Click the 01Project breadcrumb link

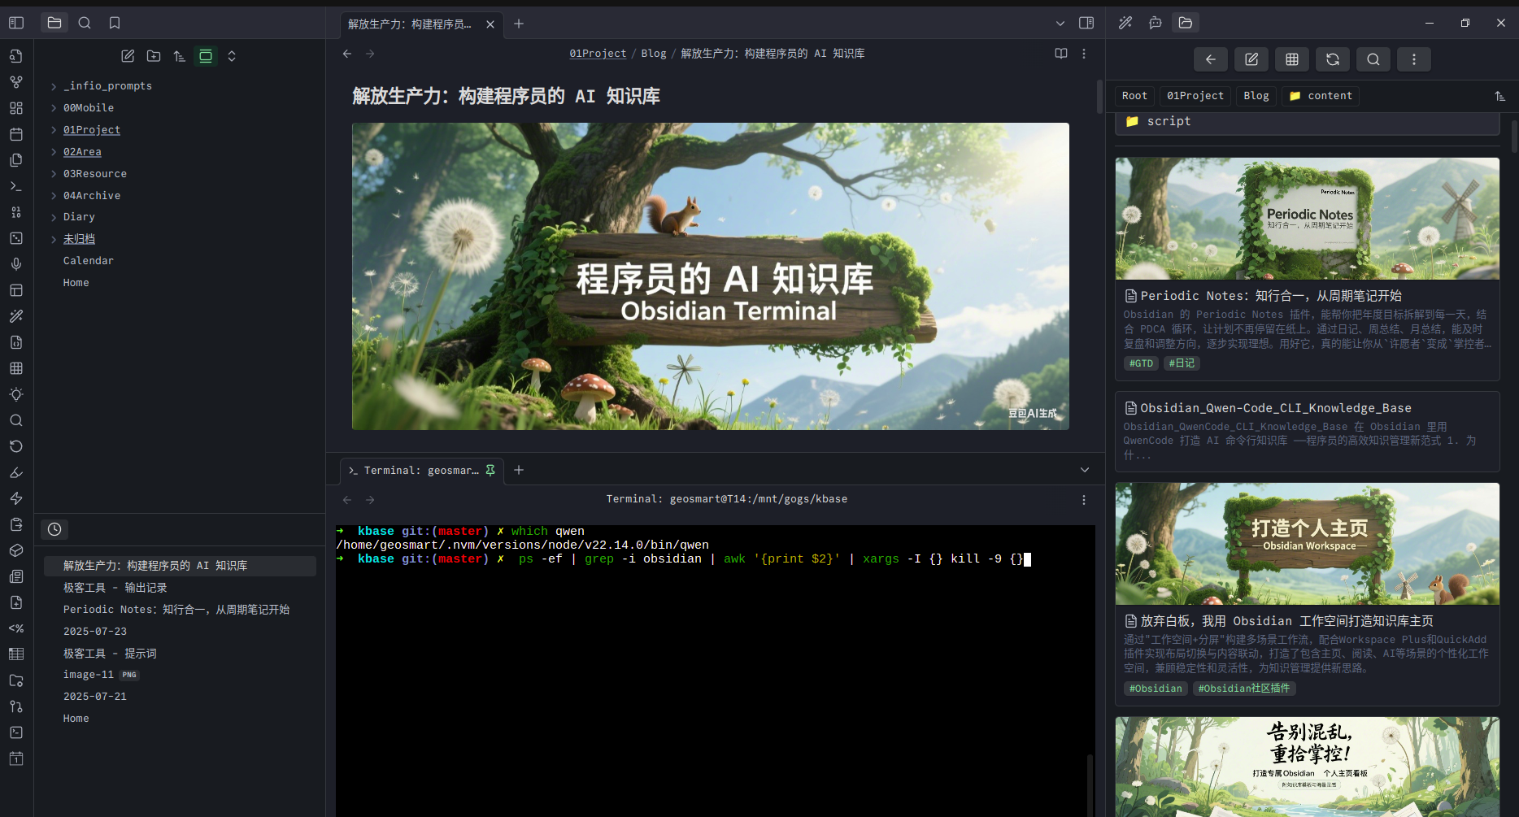[x=598, y=54]
